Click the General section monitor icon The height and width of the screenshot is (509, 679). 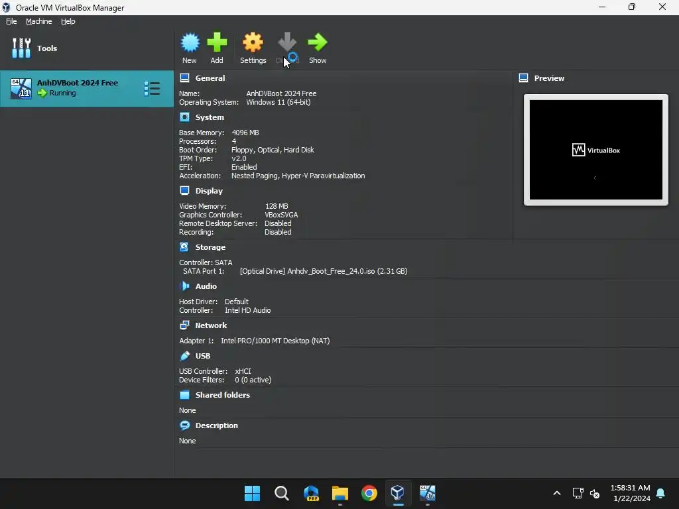pyautogui.click(x=184, y=78)
